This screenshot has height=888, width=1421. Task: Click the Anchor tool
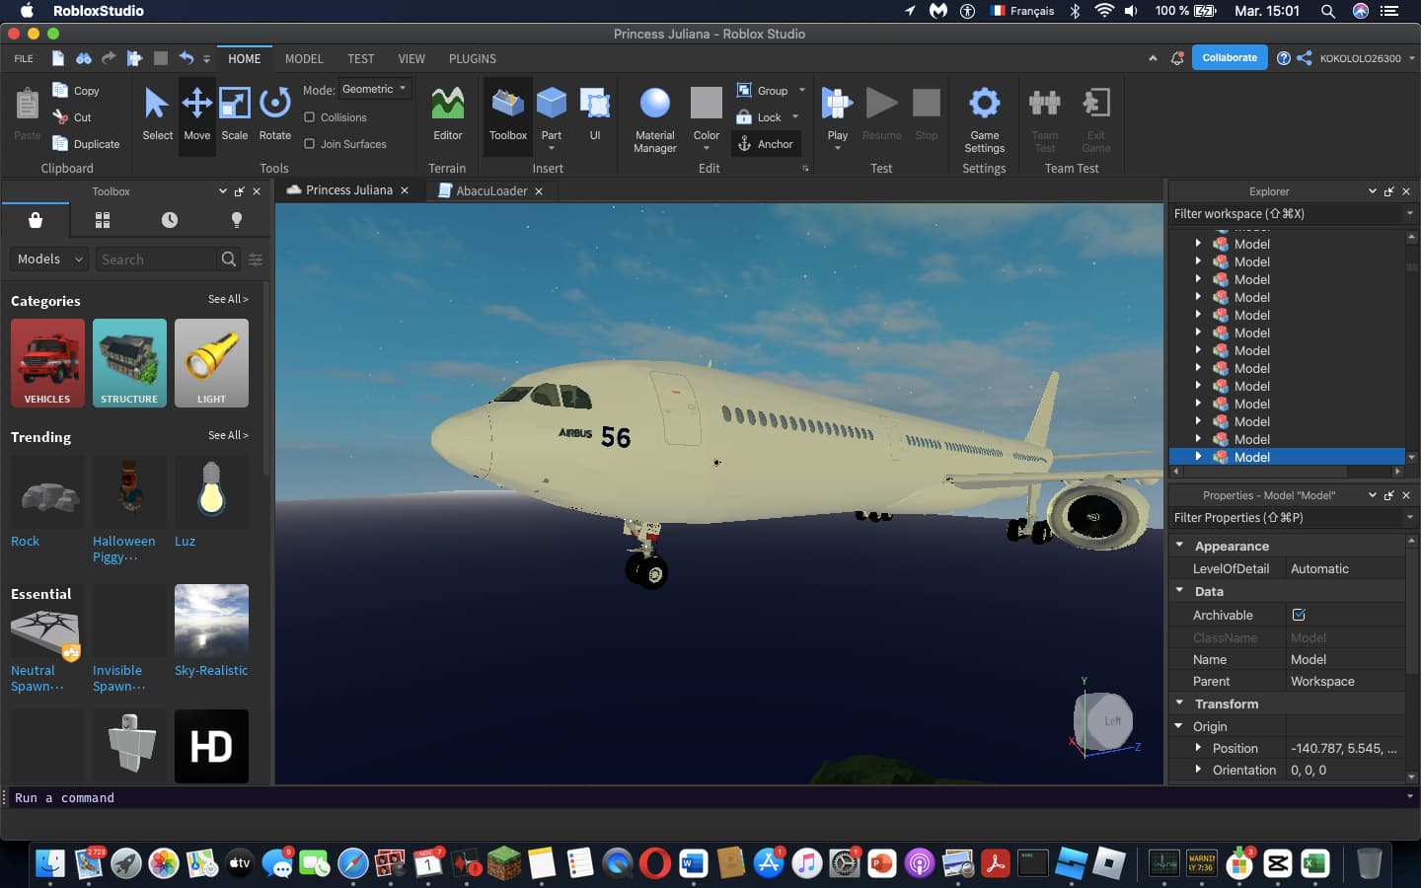(x=766, y=144)
